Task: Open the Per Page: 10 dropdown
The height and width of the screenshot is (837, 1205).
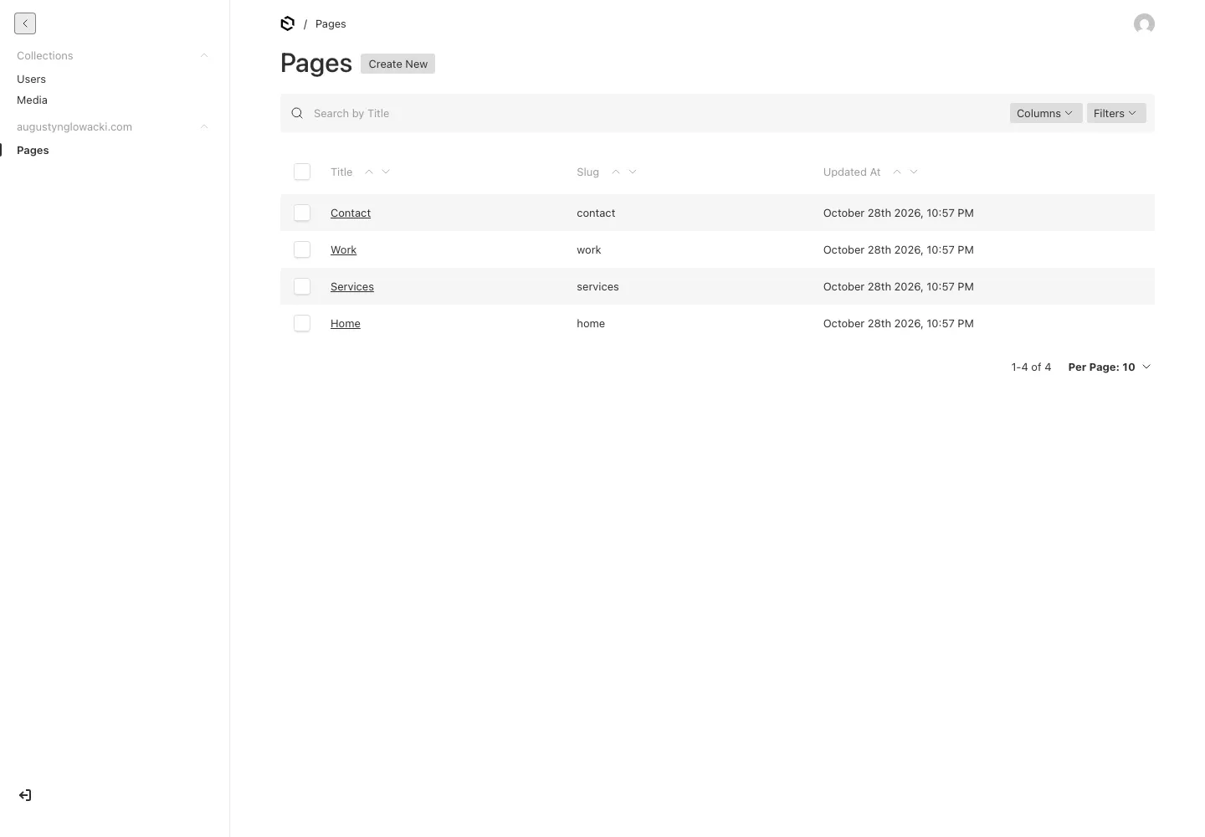Action: pyautogui.click(x=1110, y=367)
